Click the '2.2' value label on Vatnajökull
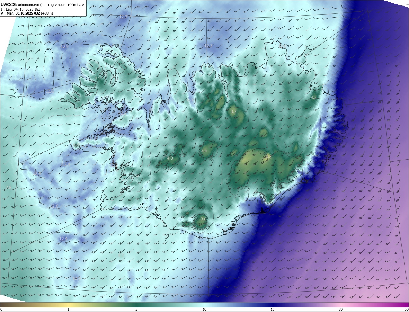This screenshot has width=409, height=312. click(x=268, y=156)
